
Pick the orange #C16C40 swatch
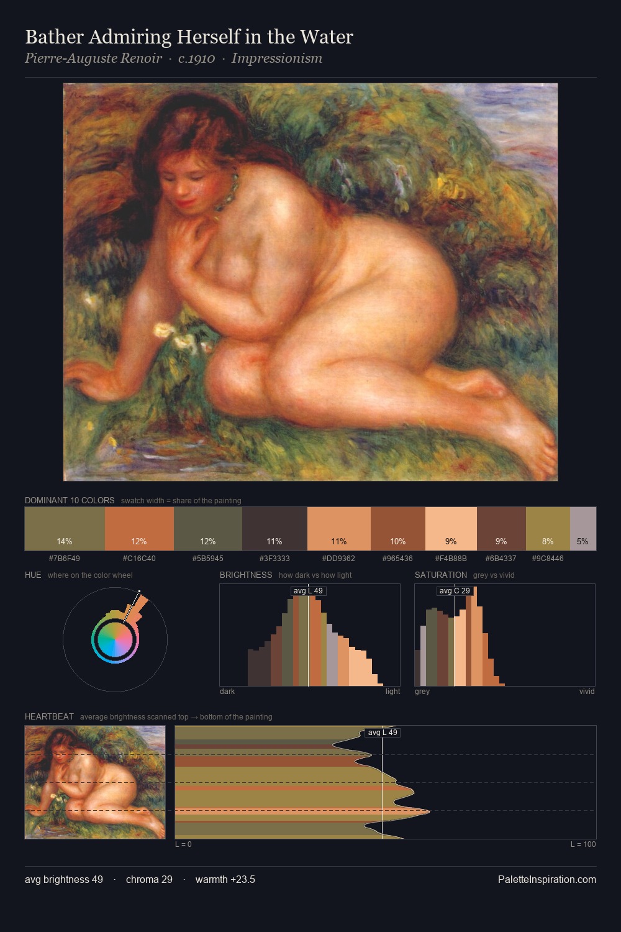(139, 529)
